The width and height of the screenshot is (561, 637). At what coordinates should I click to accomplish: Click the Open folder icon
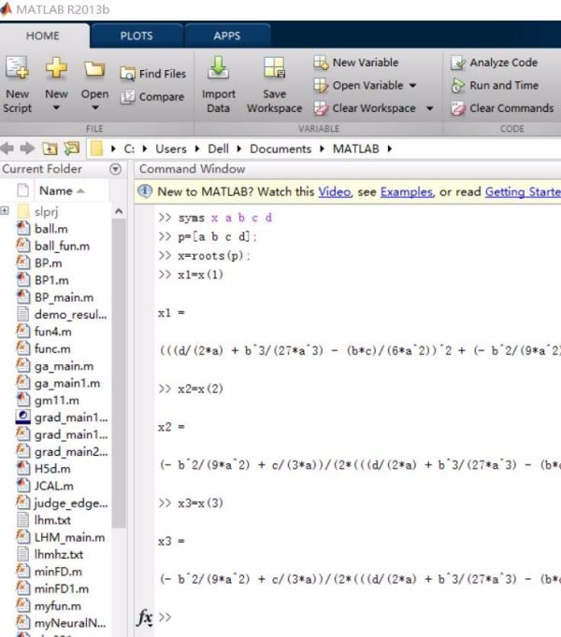tap(94, 68)
